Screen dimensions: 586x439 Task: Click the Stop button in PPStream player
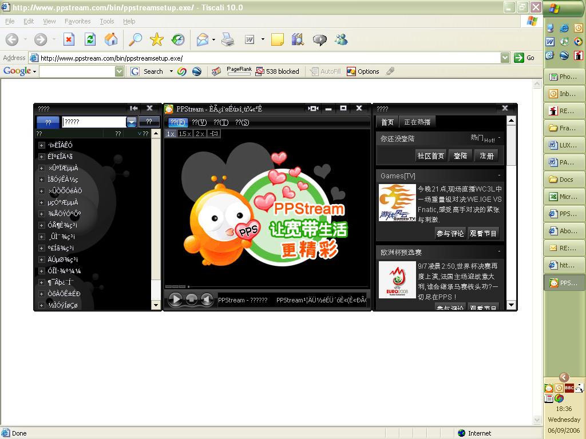(x=192, y=299)
